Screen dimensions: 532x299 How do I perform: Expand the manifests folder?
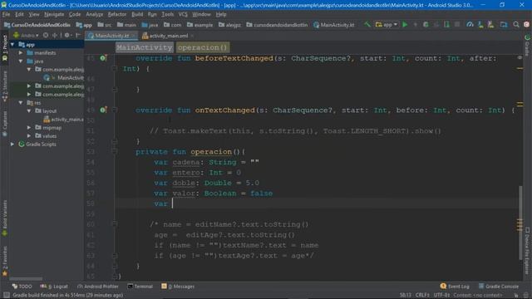(21, 53)
